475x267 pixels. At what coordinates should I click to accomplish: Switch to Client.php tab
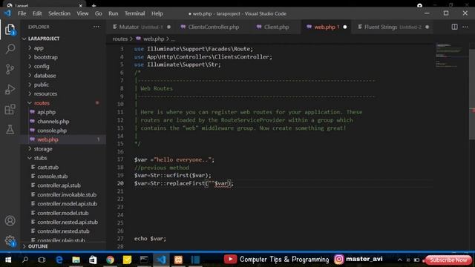coord(276,27)
